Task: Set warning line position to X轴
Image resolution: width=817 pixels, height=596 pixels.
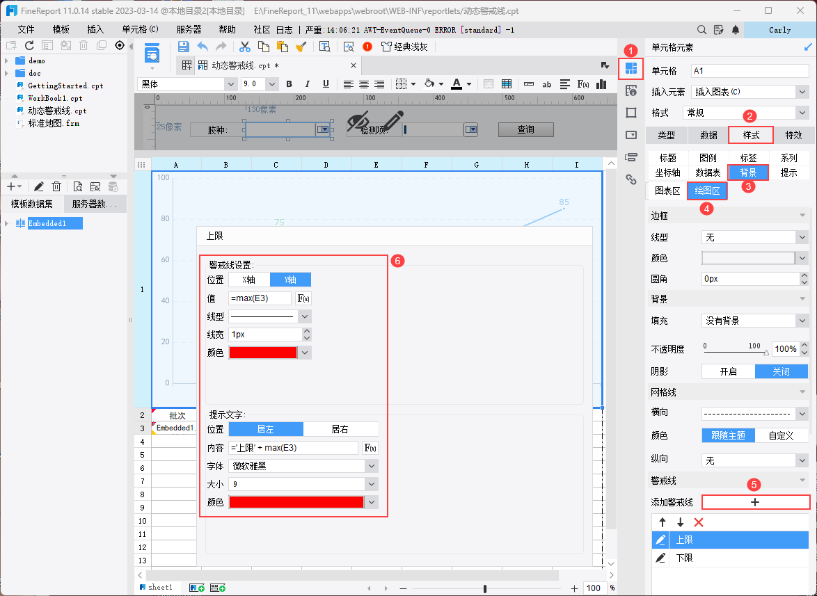Action: 249,280
